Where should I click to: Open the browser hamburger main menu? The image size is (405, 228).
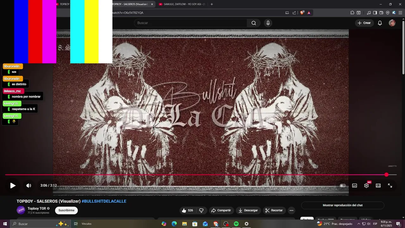pyautogui.click(x=400, y=13)
